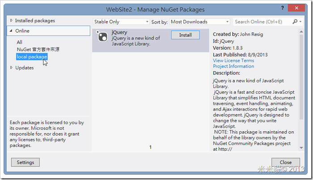The height and width of the screenshot is (180, 313).
Task: Collapse the Online section
Action: tap(11, 30)
